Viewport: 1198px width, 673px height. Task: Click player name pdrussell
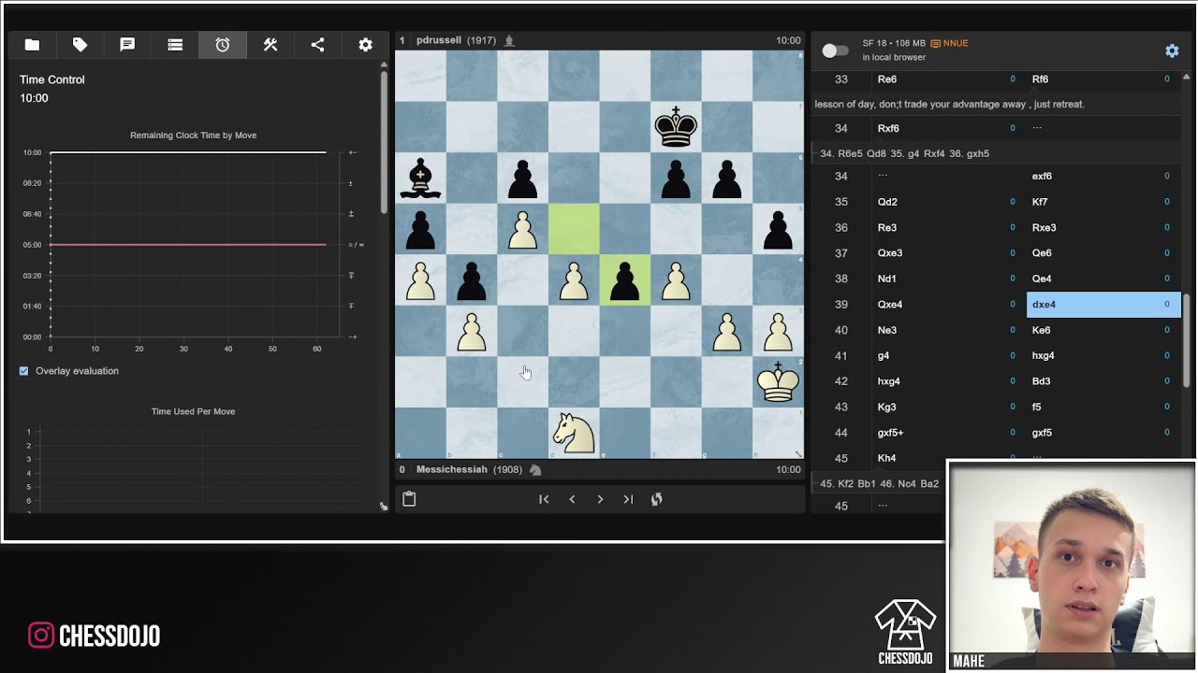tap(439, 40)
